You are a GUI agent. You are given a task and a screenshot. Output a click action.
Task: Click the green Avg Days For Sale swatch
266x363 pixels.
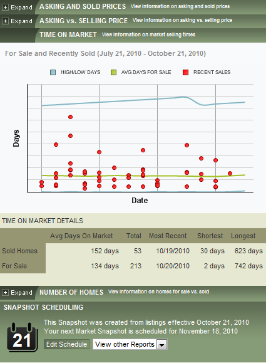point(113,73)
